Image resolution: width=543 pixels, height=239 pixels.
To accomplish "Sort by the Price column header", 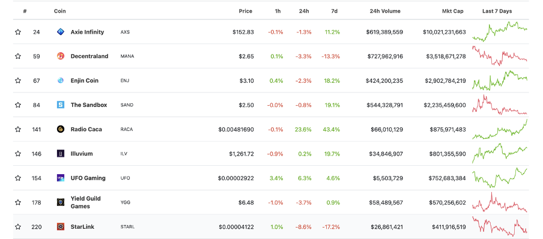I will coord(246,11).
